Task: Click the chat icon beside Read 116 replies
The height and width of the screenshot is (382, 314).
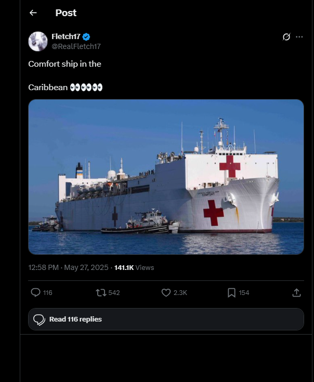Action: 39,319
